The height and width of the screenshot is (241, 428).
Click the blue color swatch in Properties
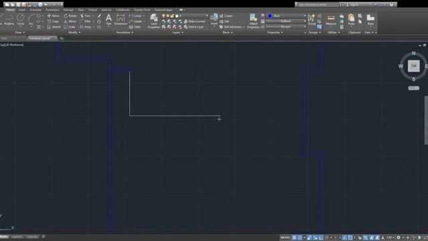pyautogui.click(x=270, y=16)
